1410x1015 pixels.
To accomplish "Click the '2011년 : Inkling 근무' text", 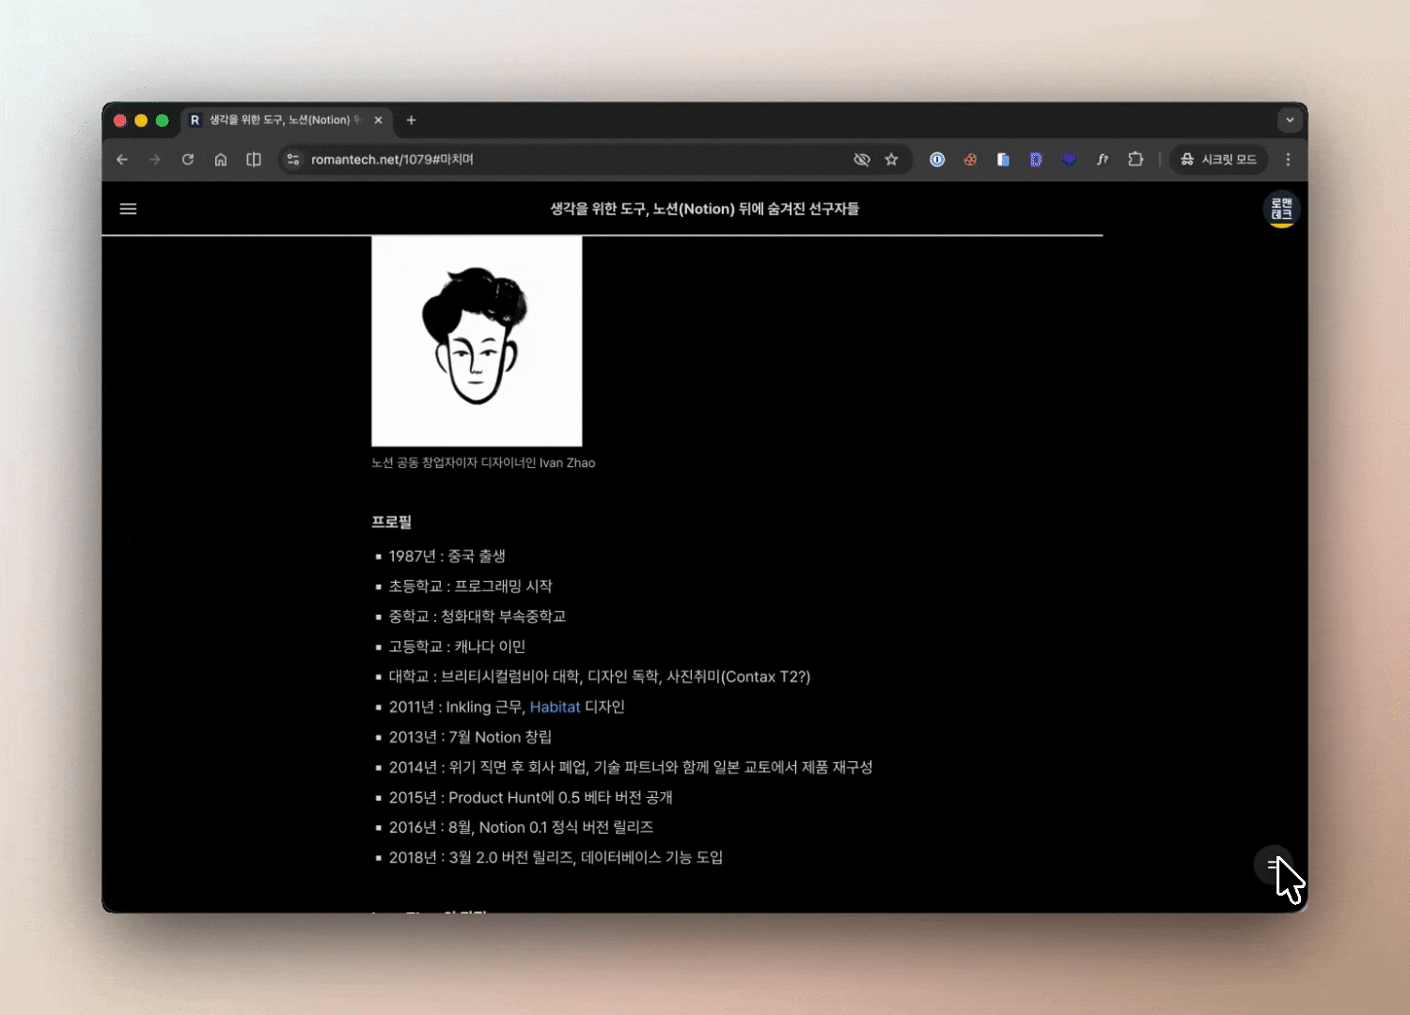I will (457, 707).
